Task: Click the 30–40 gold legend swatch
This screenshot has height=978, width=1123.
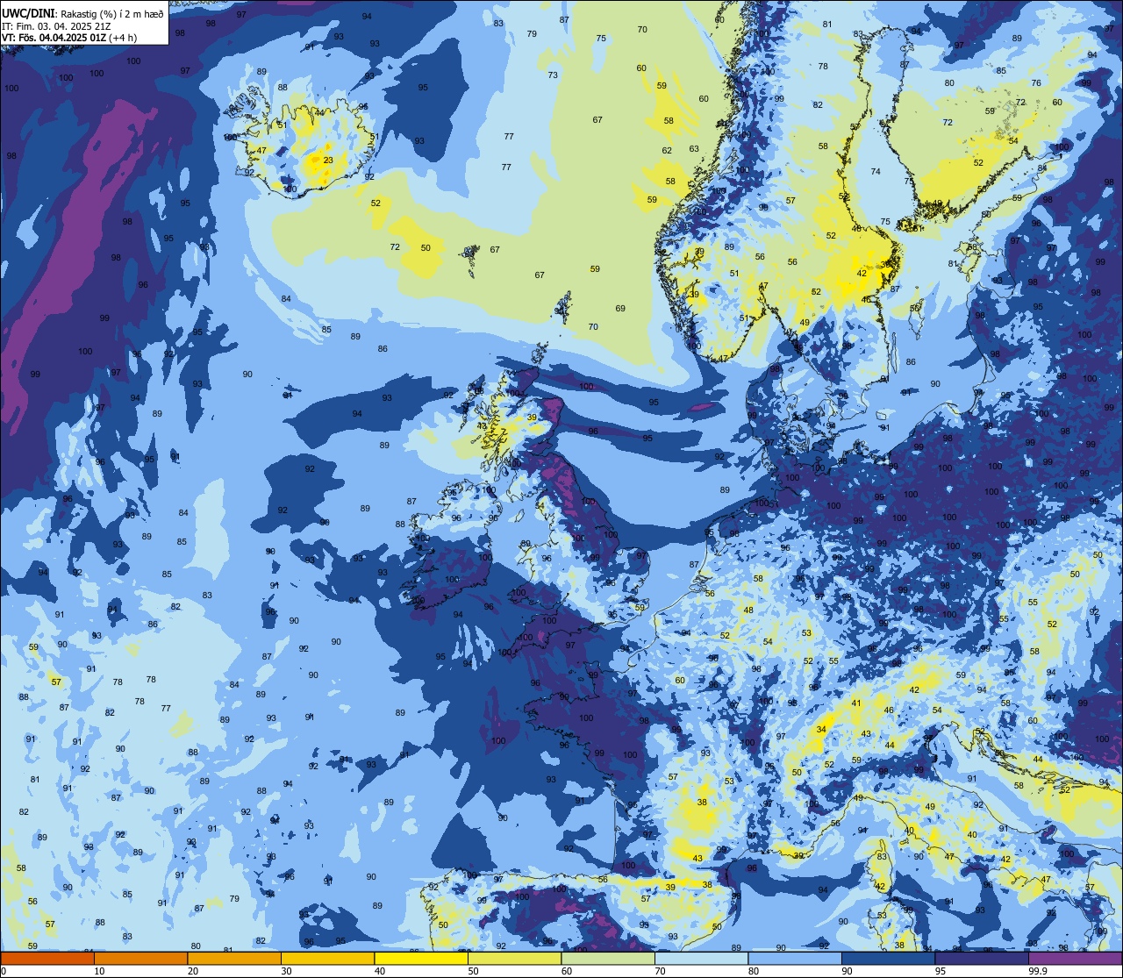Action: tap(328, 958)
